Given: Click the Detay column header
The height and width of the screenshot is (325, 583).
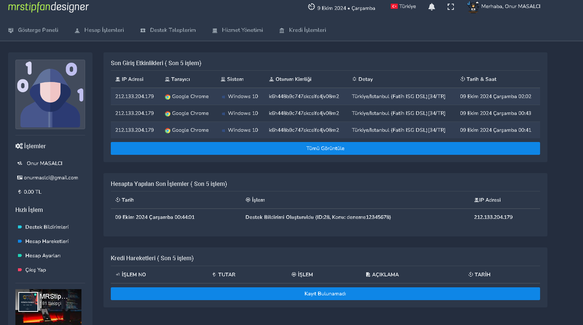Looking at the screenshot, I should click(362, 79).
